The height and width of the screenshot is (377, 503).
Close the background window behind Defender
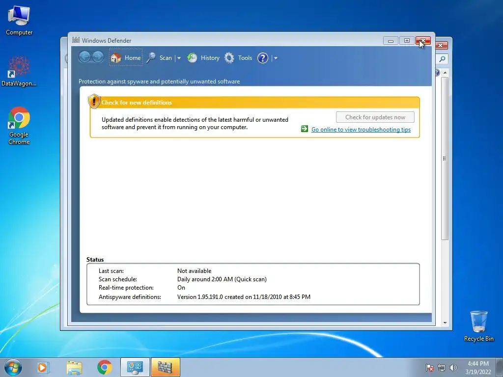[442, 45]
